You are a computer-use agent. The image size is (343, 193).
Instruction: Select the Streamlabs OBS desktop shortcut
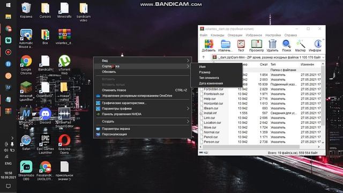click(26, 170)
